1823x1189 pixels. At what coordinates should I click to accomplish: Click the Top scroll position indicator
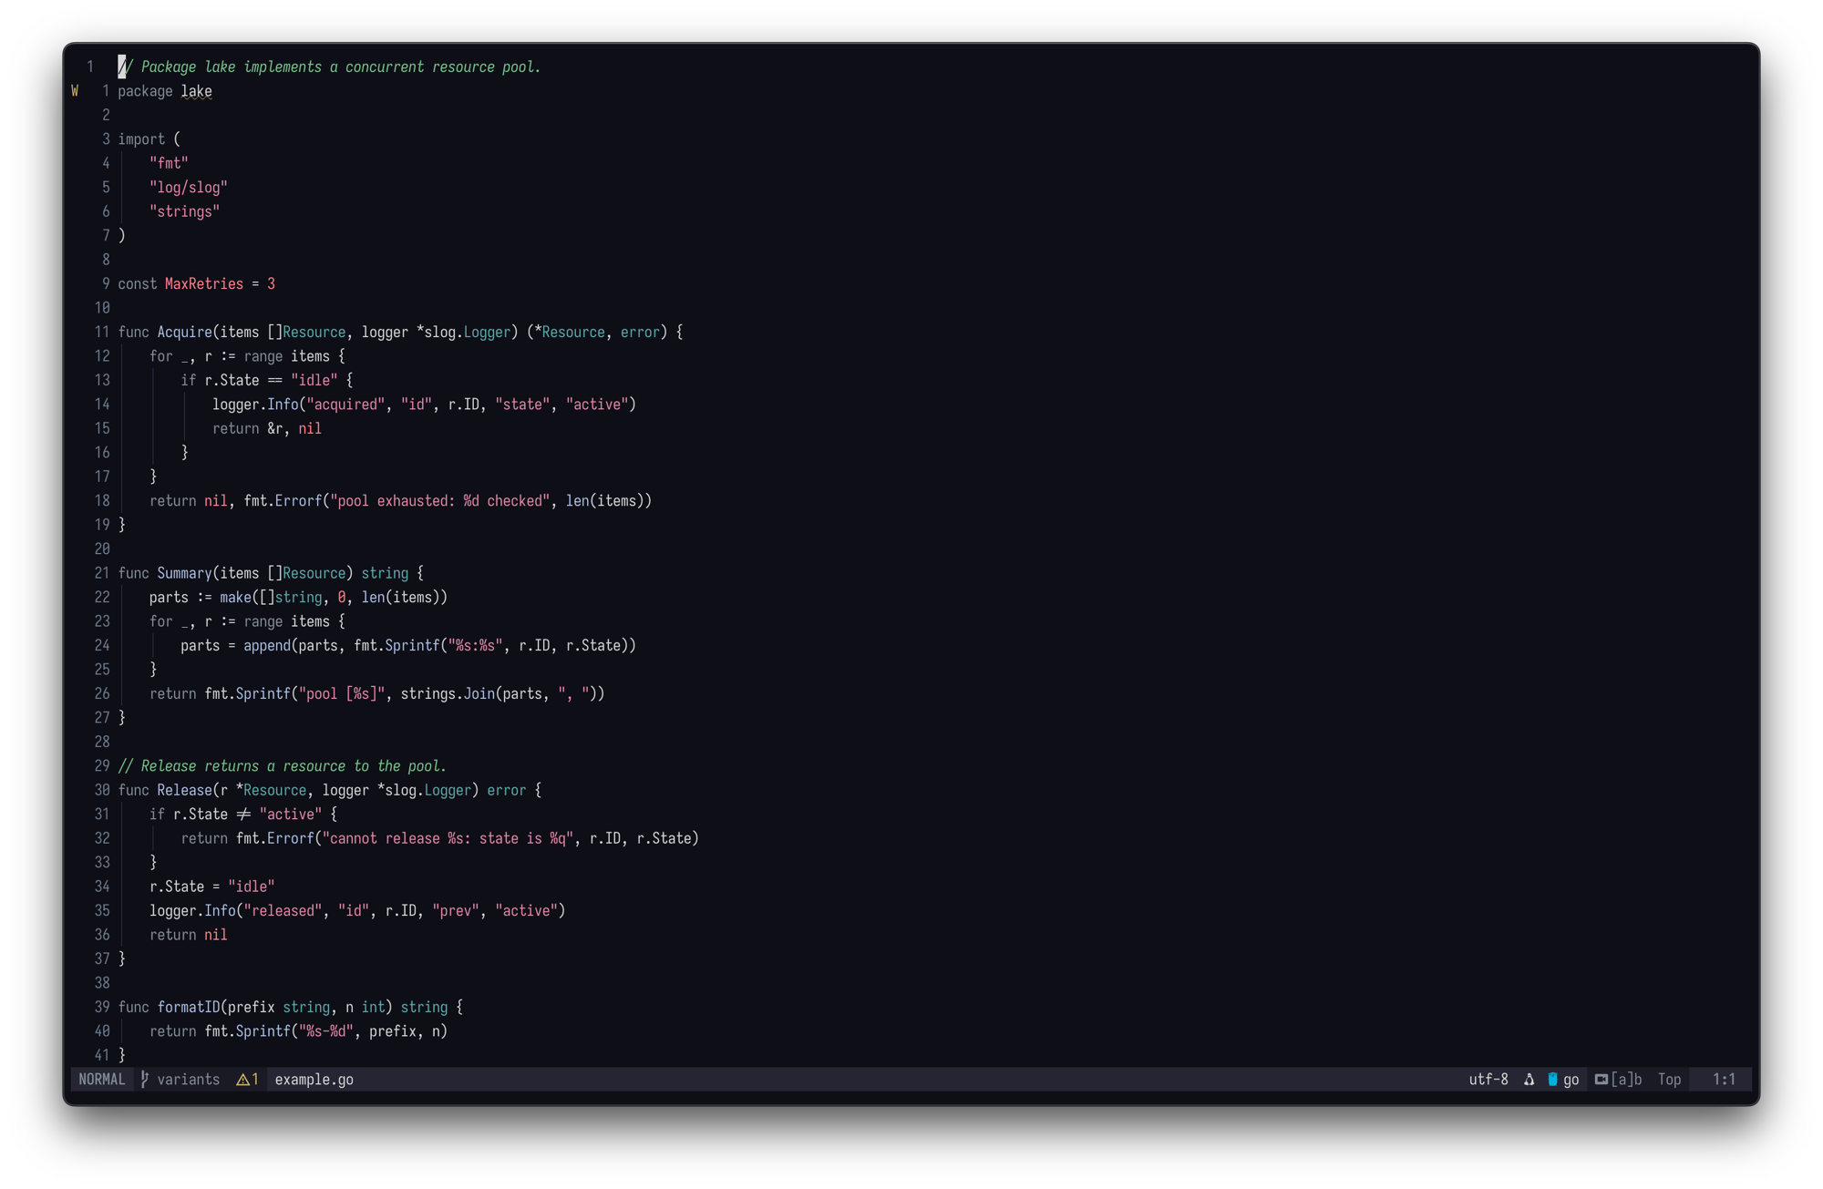coord(1669,1079)
